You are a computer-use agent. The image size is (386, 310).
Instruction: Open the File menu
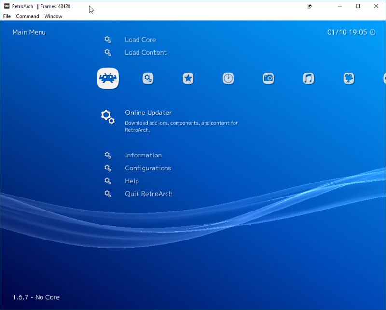point(7,16)
